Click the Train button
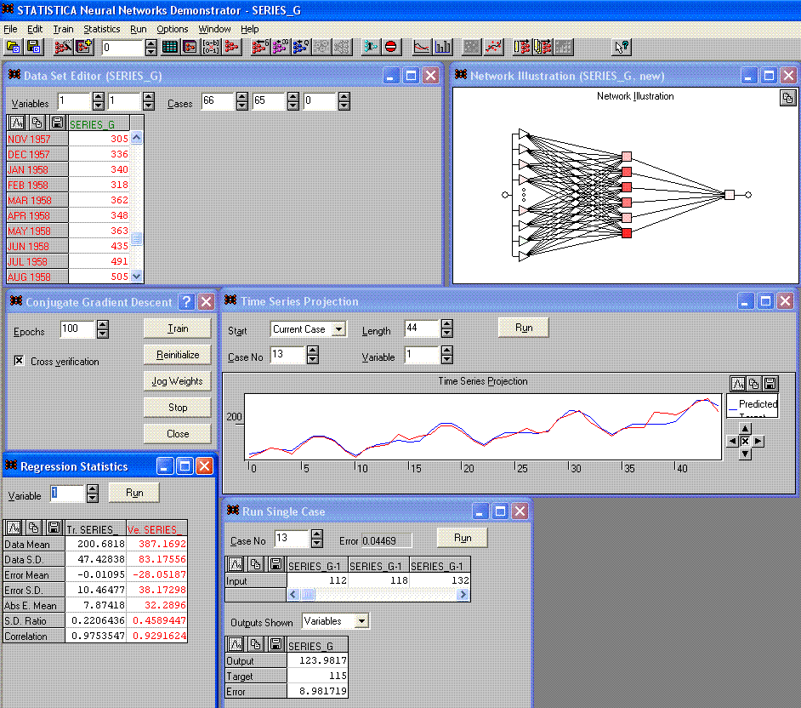The height and width of the screenshot is (708, 801). [x=177, y=328]
